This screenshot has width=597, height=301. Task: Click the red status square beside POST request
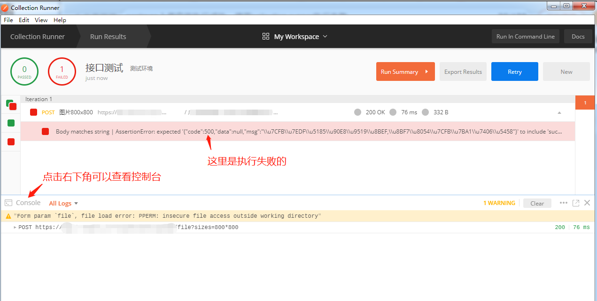(33, 112)
